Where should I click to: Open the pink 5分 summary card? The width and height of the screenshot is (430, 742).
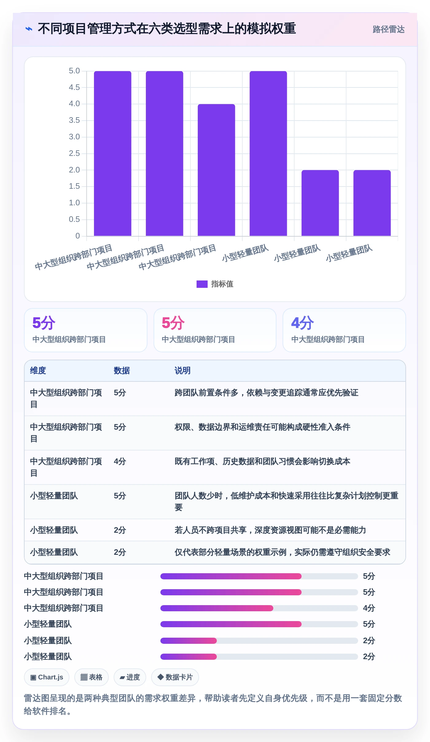[215, 330]
